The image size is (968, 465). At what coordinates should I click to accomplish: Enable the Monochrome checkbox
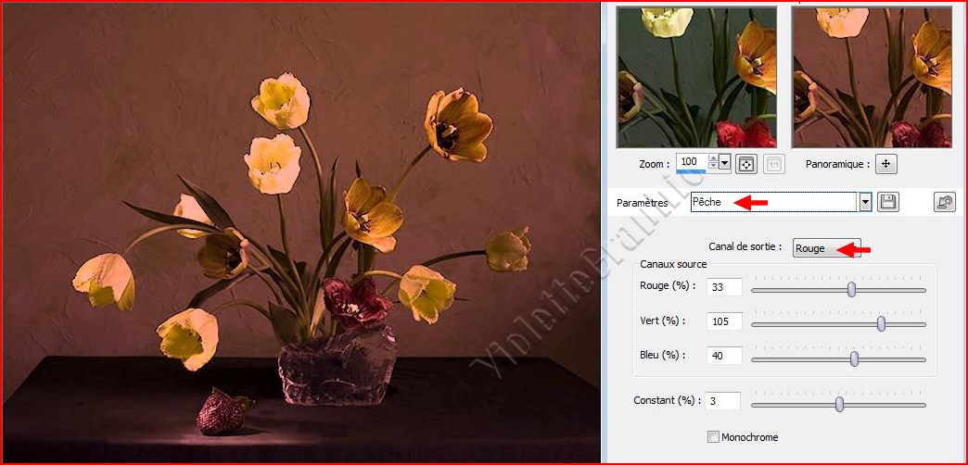[713, 437]
